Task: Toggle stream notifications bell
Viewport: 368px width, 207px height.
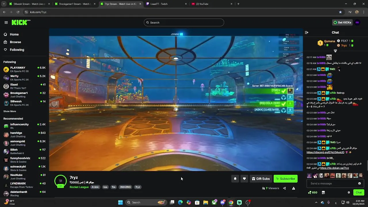Action: coord(235,179)
